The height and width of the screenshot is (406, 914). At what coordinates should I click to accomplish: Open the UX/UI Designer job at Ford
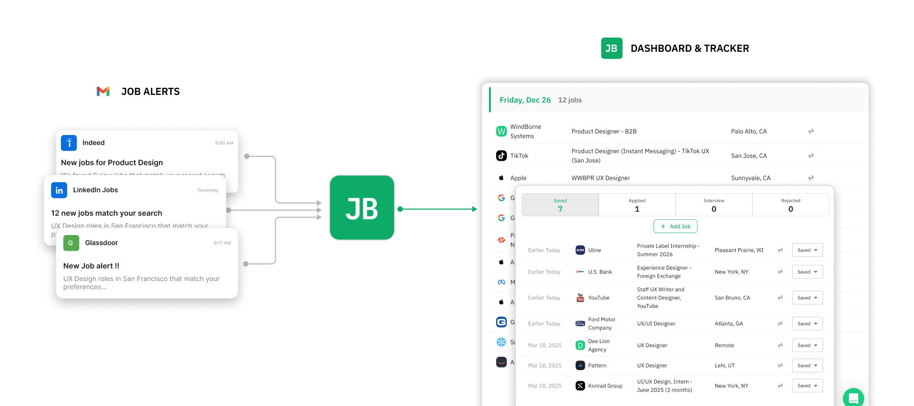[x=656, y=324]
